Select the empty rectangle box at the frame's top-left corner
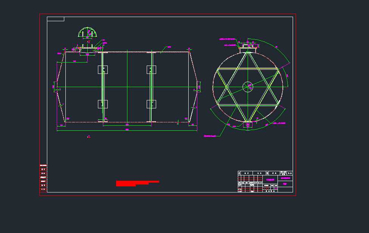The height and width of the screenshot is (233, 369). click(x=56, y=19)
